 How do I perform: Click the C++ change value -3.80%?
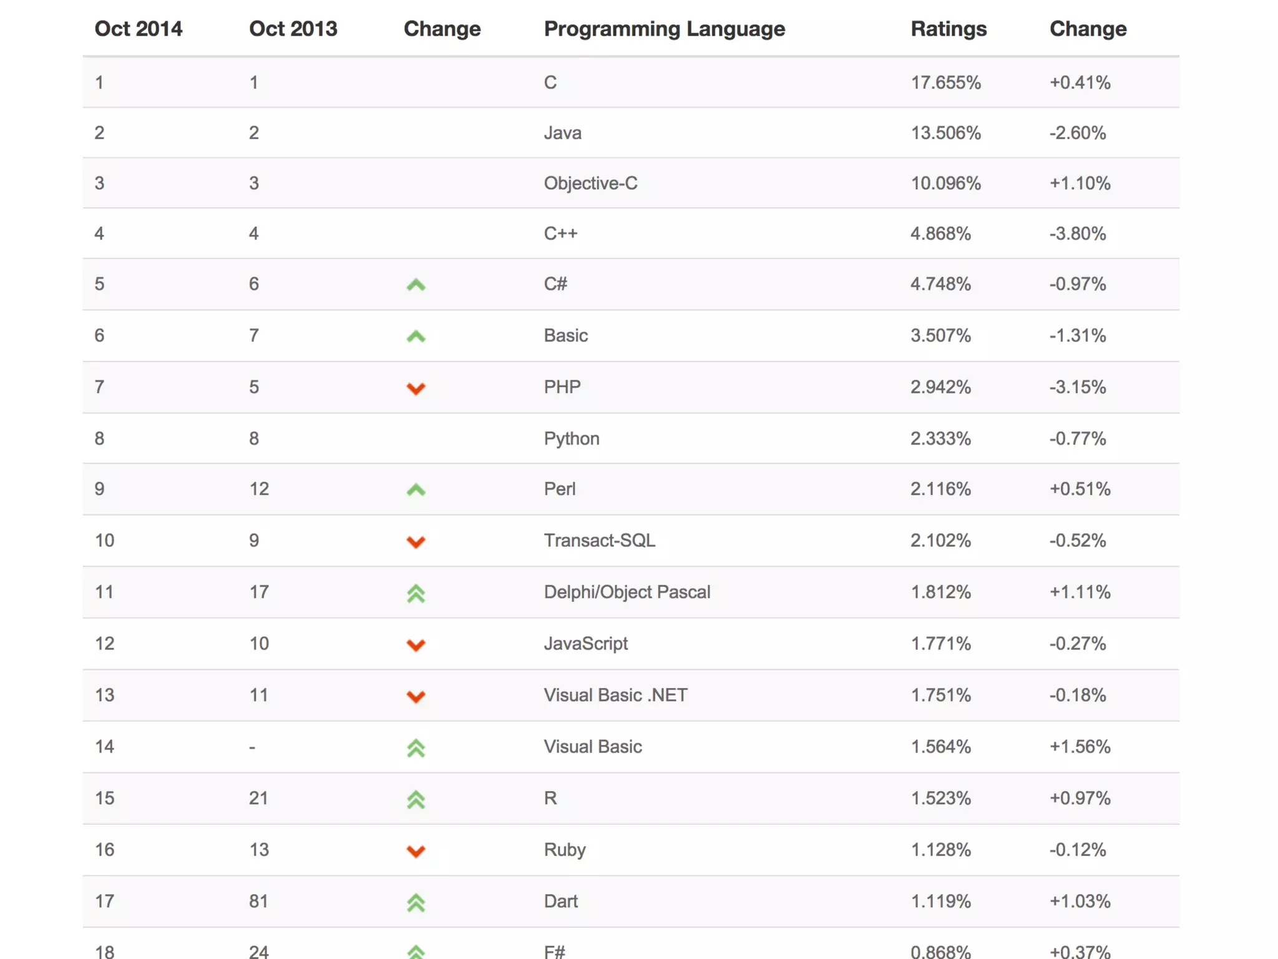pos(1078,234)
